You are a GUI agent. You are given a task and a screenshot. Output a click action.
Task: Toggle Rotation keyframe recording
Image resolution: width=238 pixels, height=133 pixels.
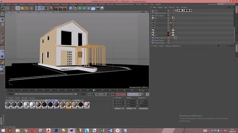(x=136, y=95)
